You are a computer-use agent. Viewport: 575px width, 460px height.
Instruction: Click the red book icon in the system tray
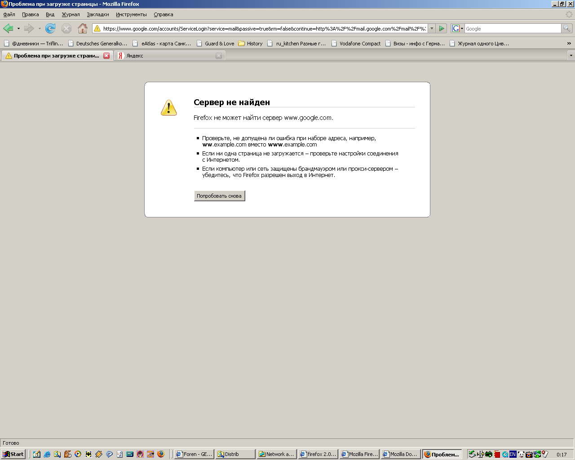click(x=497, y=454)
